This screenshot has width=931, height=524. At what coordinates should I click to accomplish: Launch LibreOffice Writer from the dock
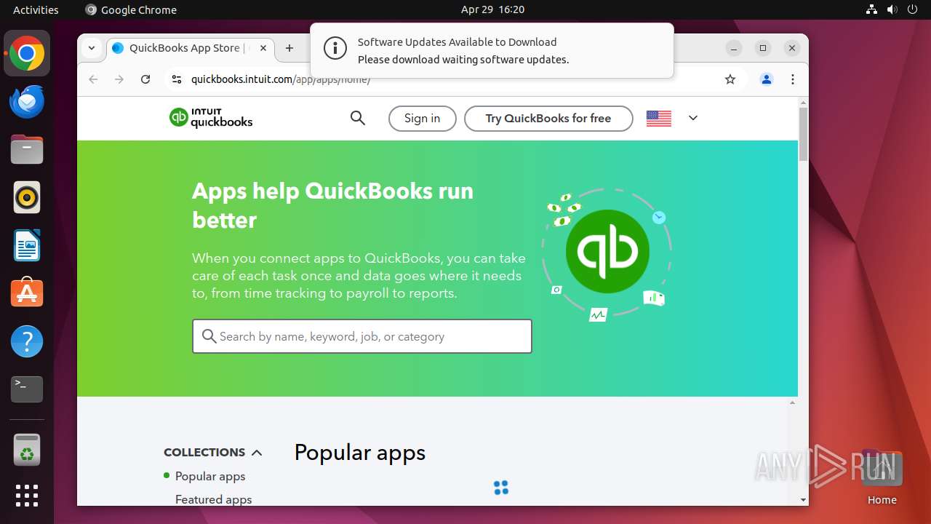[x=27, y=246]
